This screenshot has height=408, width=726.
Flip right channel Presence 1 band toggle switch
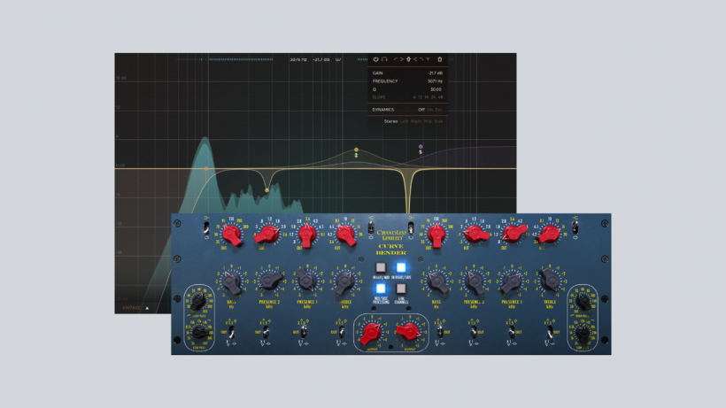[x=512, y=332]
